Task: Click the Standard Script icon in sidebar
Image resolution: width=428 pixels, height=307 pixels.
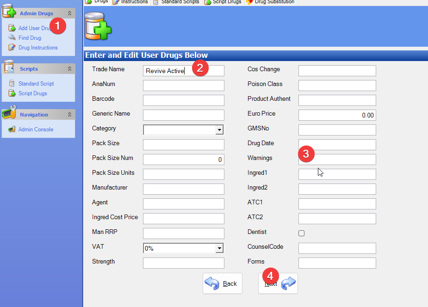Action: 12,83
